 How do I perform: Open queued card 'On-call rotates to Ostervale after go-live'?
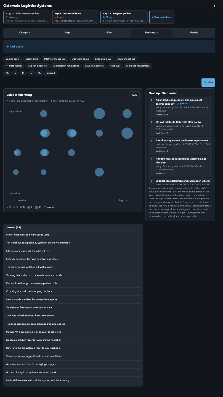point(180,127)
